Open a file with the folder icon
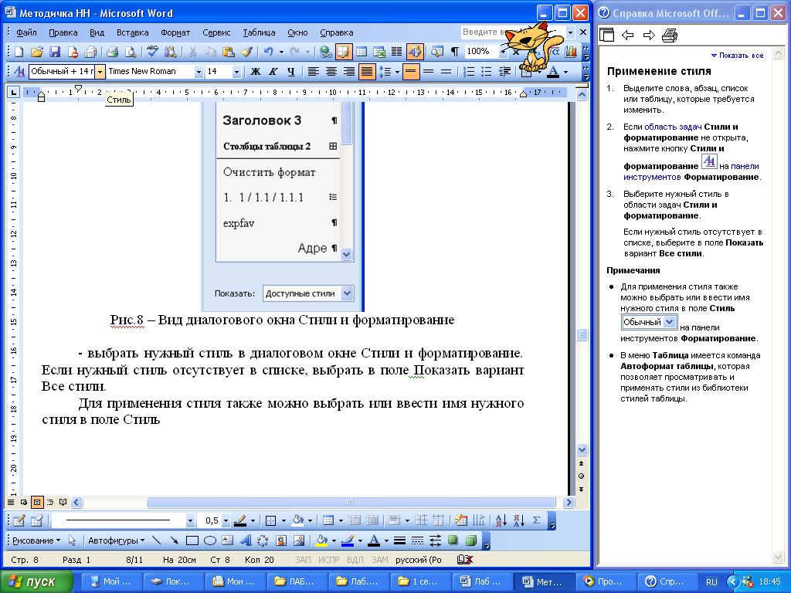The width and height of the screenshot is (791, 593). pyautogui.click(x=37, y=52)
